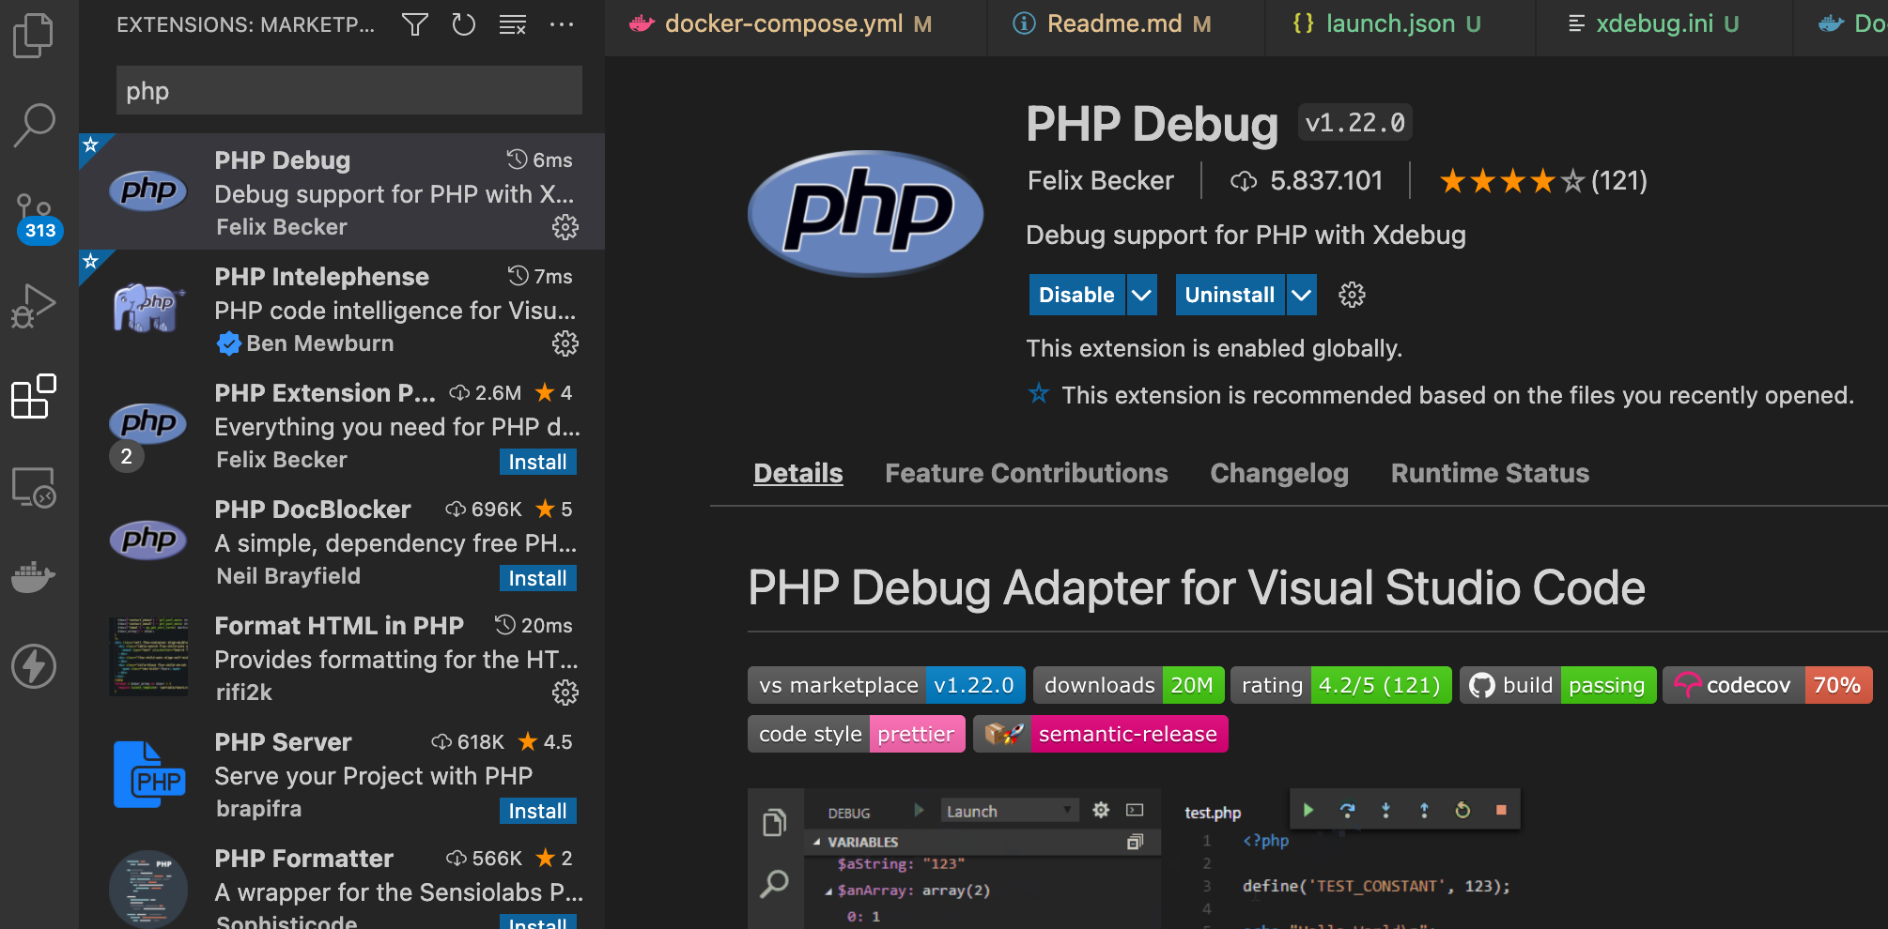Click the build passing badge
The height and width of the screenshot is (929, 1888).
pos(1557,685)
